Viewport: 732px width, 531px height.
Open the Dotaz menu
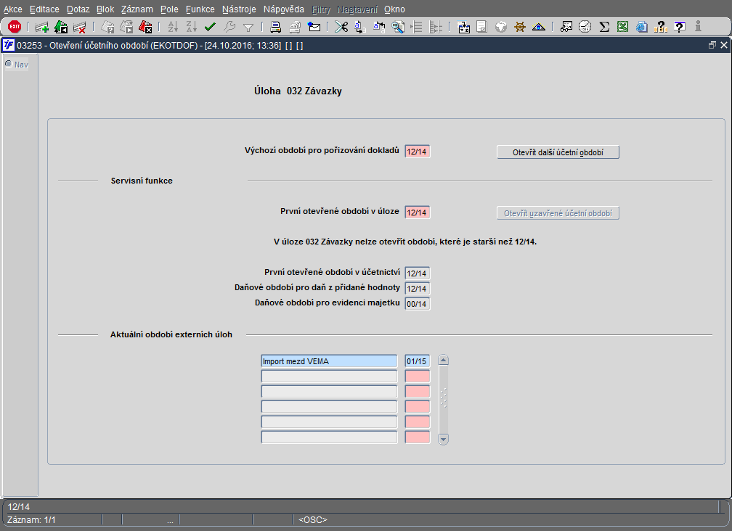point(78,9)
